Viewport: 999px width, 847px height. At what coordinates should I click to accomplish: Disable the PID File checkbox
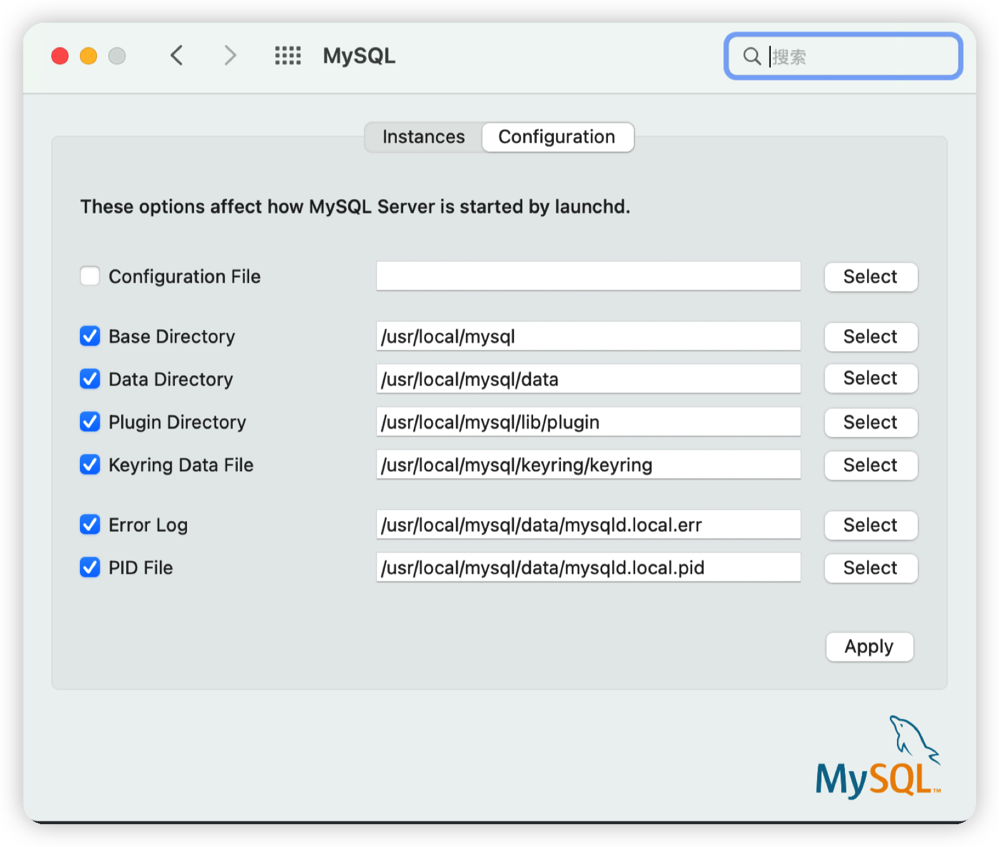(x=90, y=567)
